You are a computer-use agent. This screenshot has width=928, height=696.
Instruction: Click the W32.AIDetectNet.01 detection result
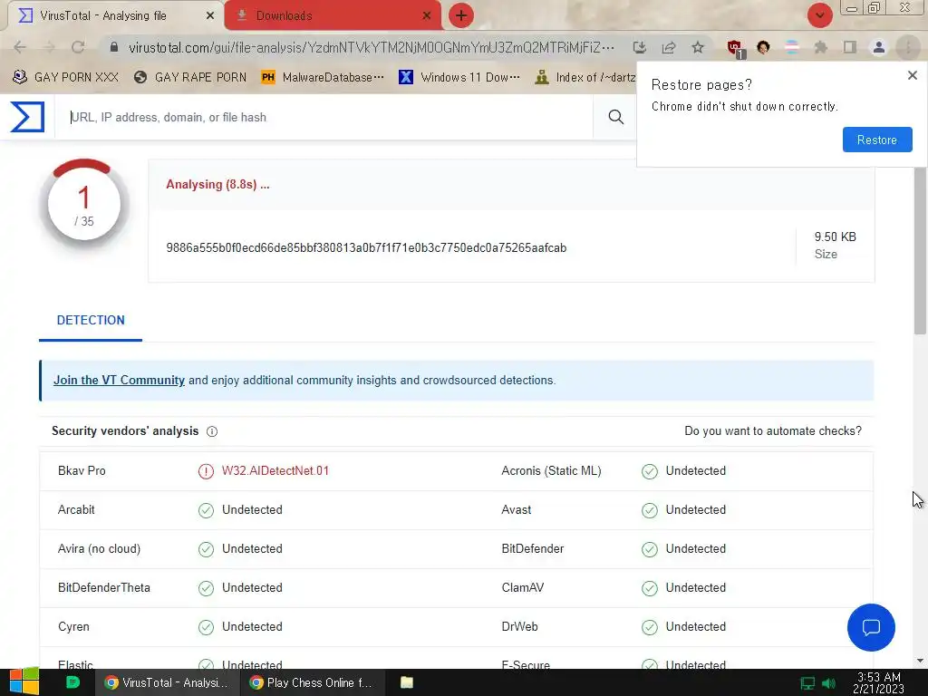pyautogui.click(x=275, y=471)
